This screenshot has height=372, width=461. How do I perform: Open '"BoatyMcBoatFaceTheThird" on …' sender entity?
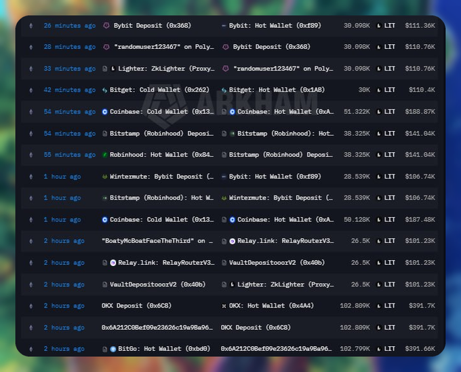pos(157,241)
